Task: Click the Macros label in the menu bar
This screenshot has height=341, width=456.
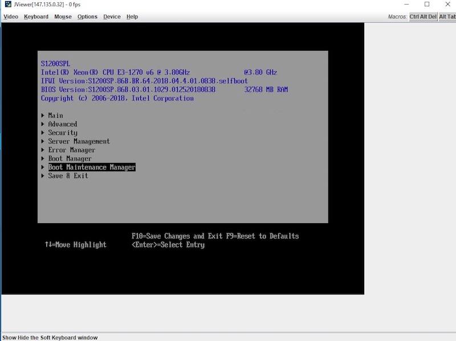Action: 397,17
